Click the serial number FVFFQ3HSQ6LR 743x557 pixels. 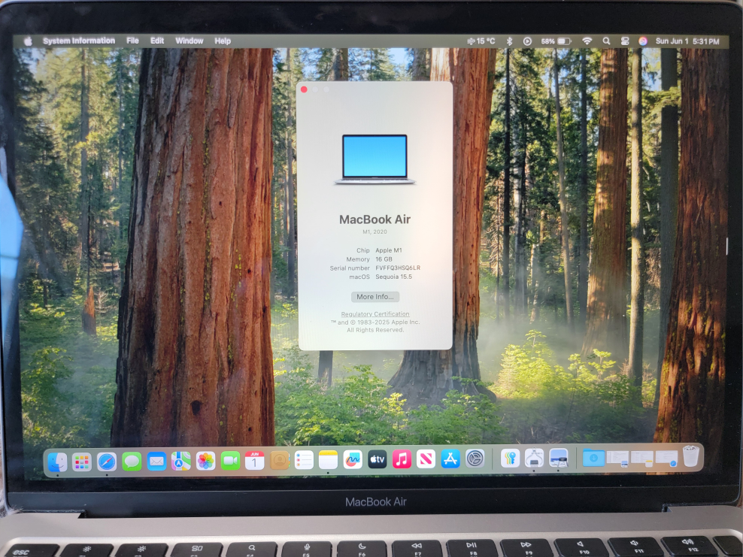398,268
